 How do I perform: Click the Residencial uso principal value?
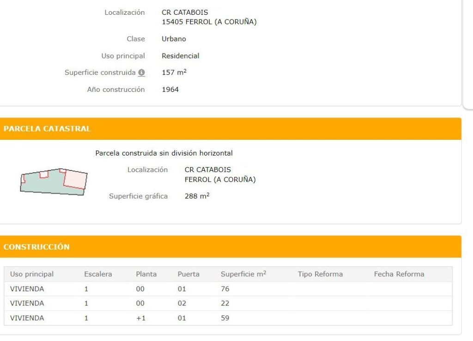click(180, 55)
